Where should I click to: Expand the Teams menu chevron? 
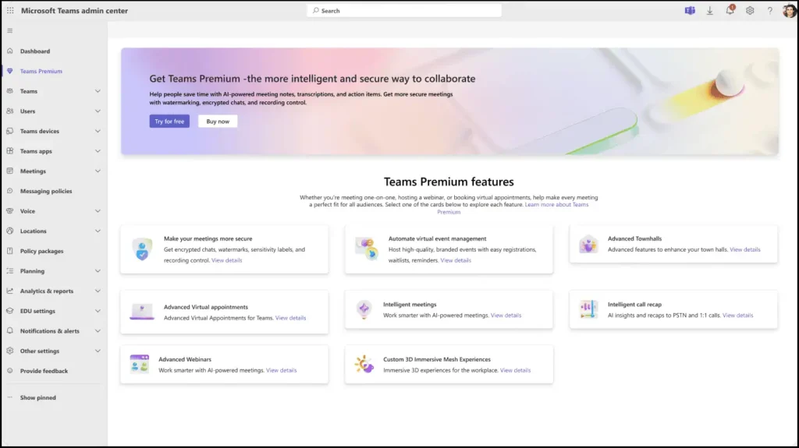(x=98, y=91)
